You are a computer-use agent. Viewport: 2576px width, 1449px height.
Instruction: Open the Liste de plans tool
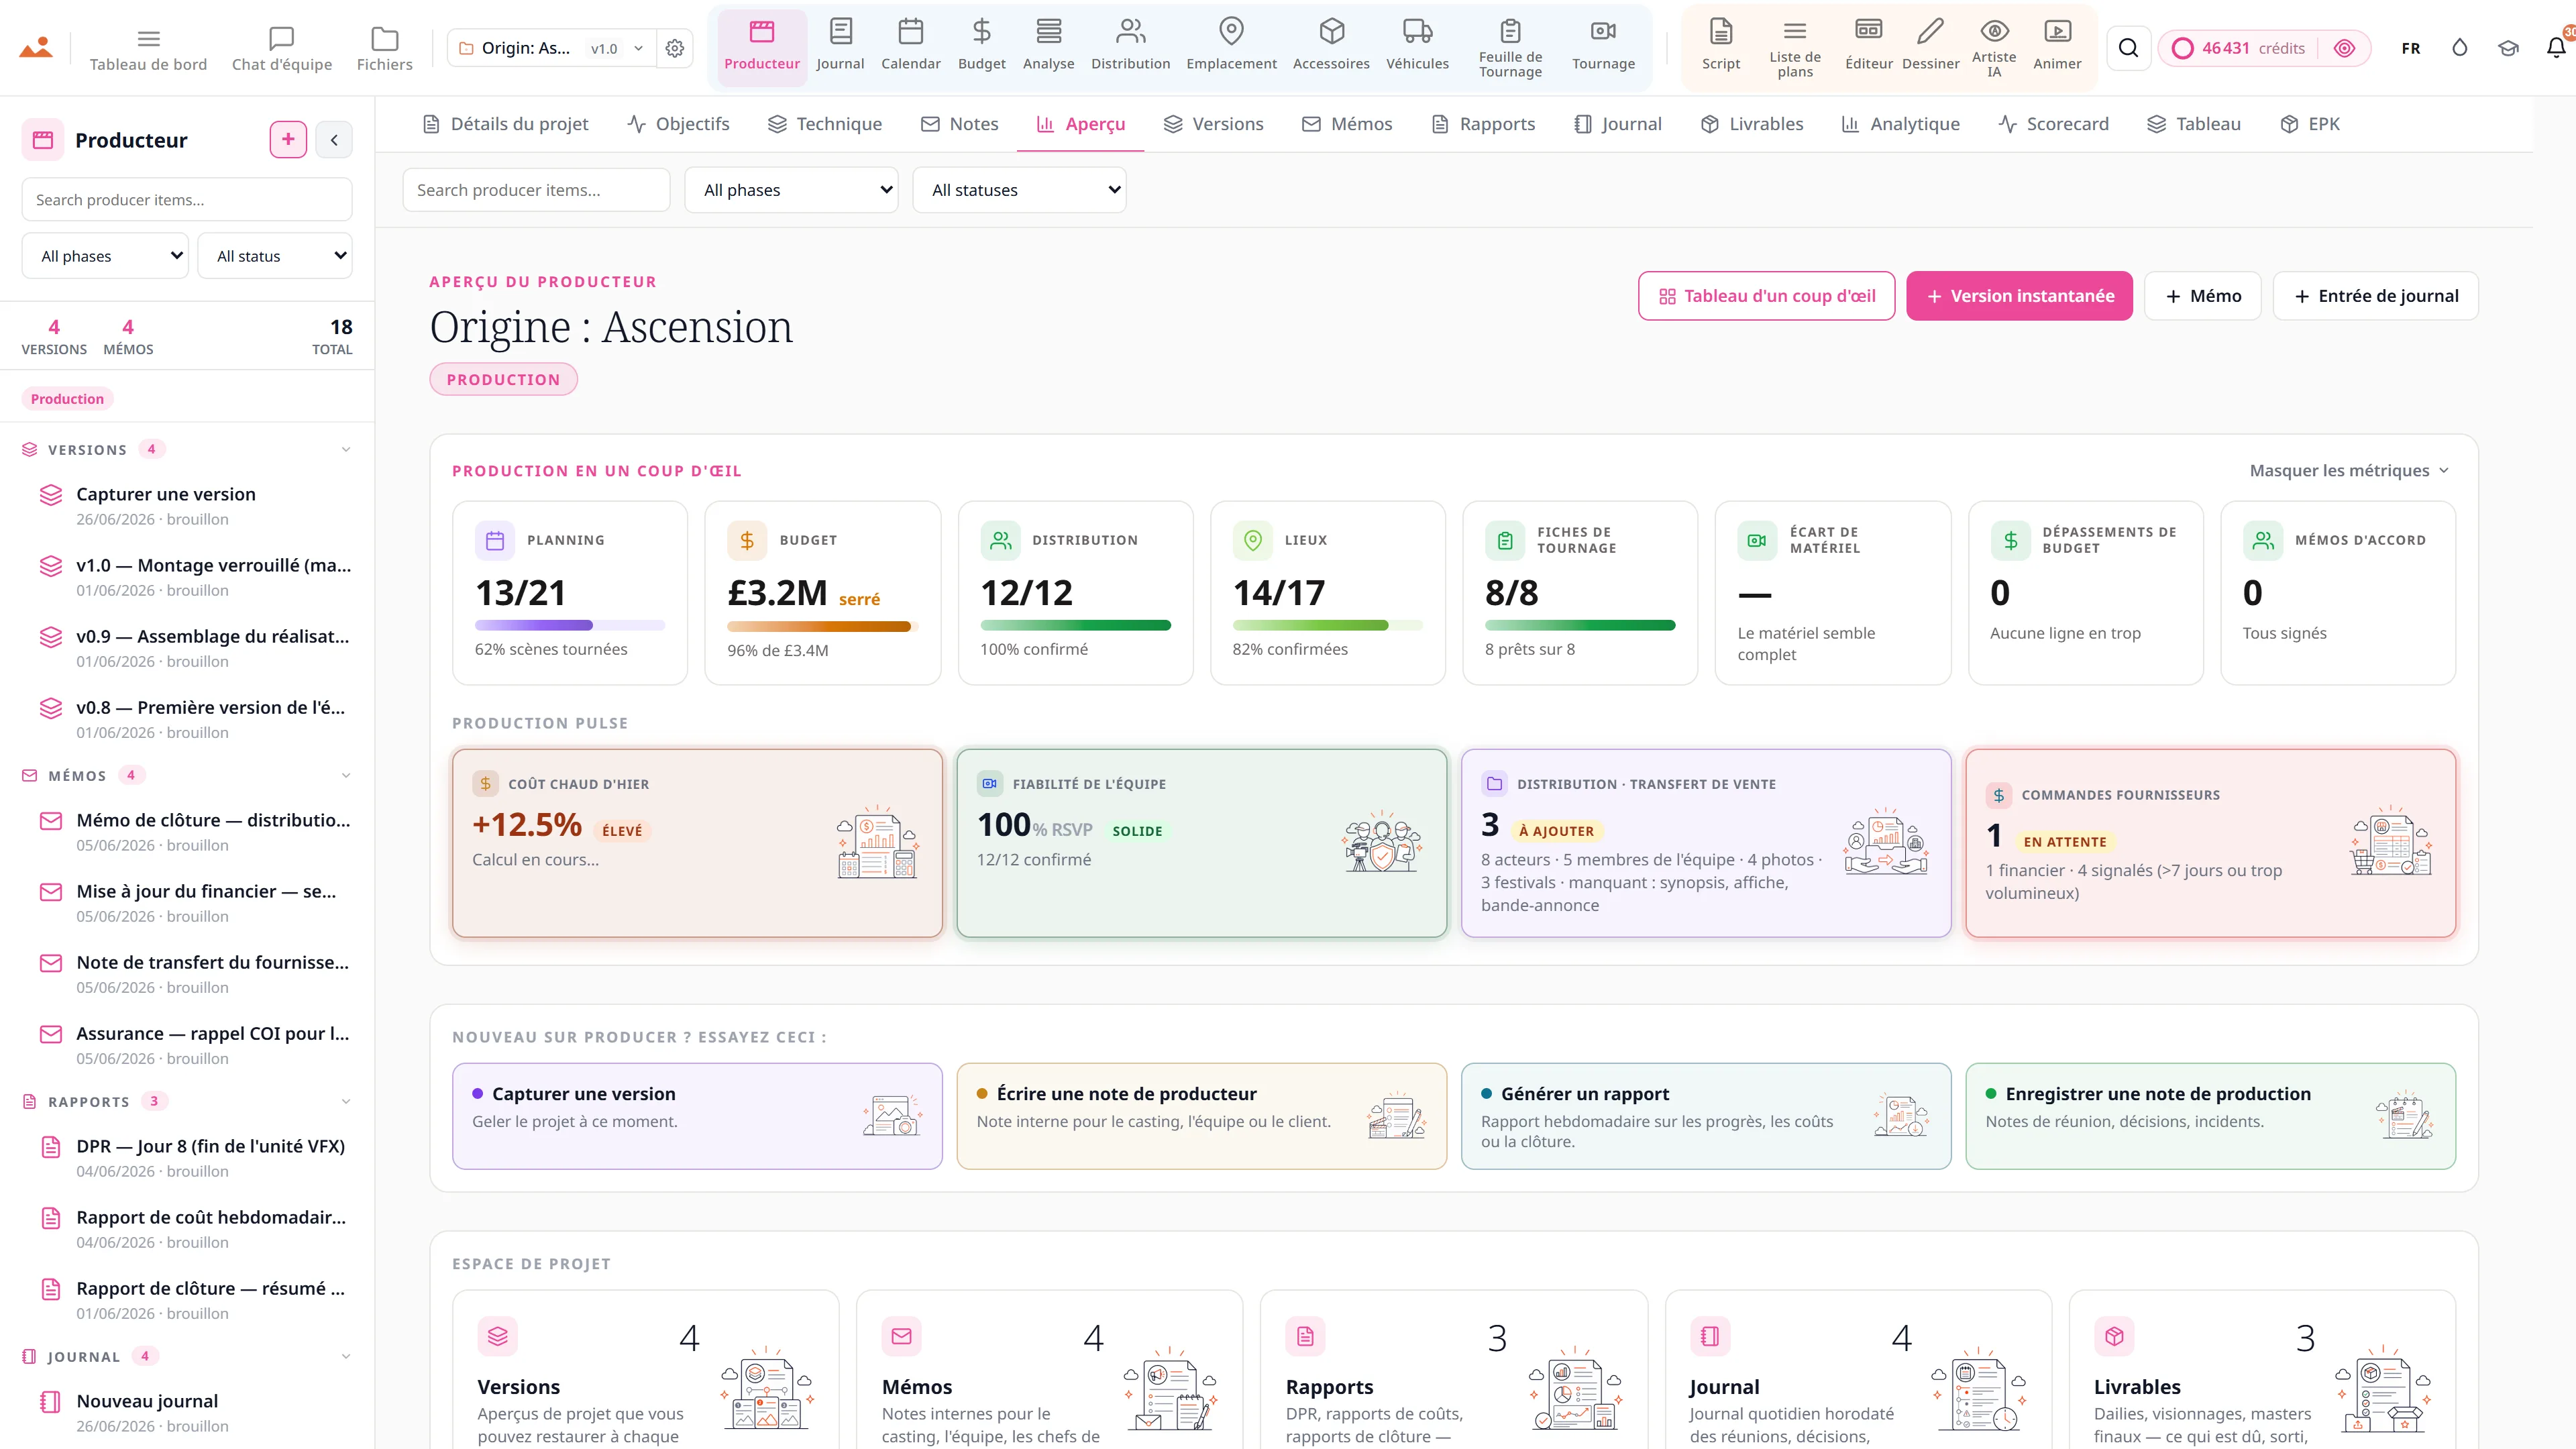click(x=1795, y=47)
